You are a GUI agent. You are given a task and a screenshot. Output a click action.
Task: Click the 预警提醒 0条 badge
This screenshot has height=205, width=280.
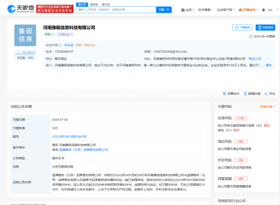pos(241,179)
